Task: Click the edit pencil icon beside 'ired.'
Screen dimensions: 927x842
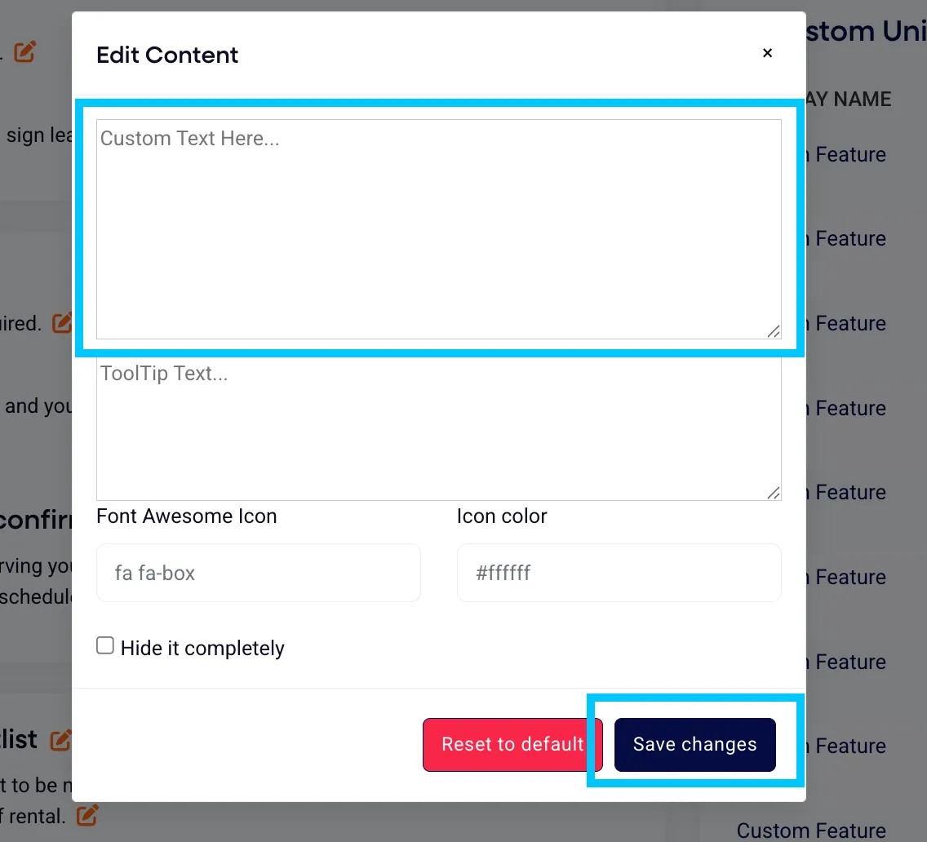Action: pyautogui.click(x=62, y=322)
